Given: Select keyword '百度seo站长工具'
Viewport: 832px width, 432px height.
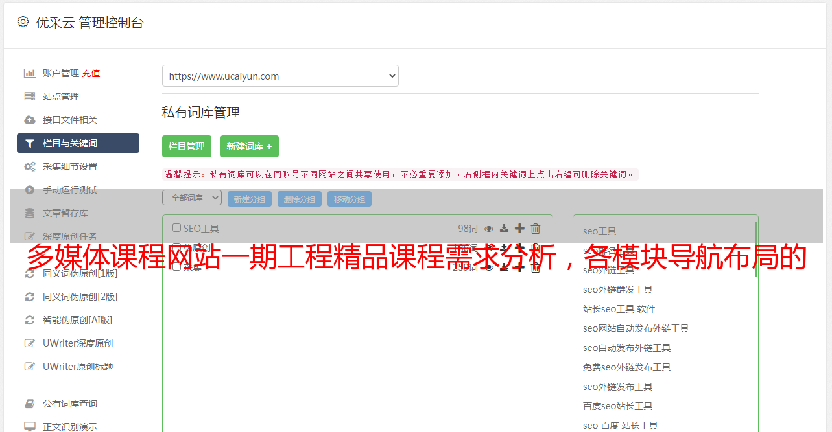Looking at the screenshot, I should tap(617, 406).
